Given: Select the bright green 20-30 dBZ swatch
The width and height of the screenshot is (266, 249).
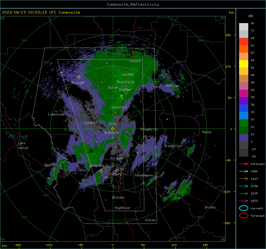Looking at the screenshot, I should (244, 123).
